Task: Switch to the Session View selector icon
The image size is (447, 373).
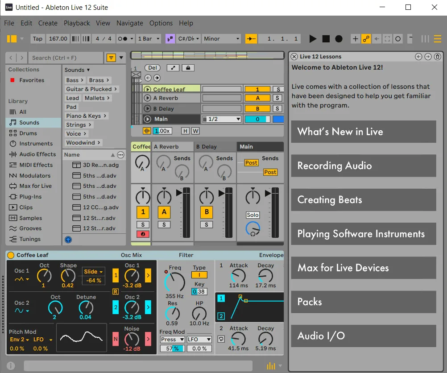Action: click(425, 39)
